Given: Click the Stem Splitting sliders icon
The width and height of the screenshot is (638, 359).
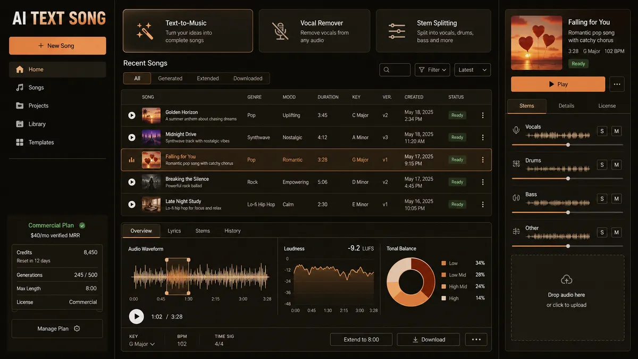Looking at the screenshot, I should [x=397, y=31].
